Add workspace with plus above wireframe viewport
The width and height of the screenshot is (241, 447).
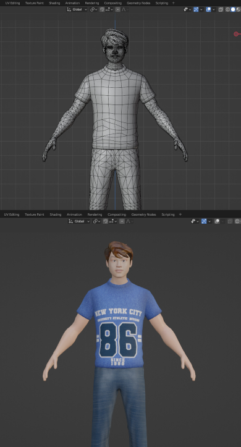[x=174, y=3]
